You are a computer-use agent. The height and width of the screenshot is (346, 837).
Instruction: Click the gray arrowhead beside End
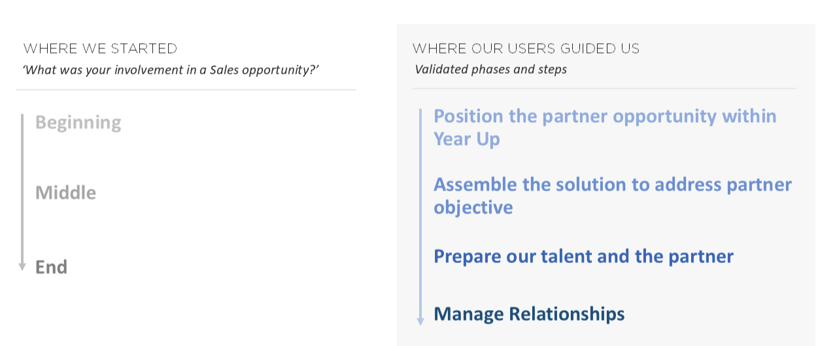[x=22, y=267]
